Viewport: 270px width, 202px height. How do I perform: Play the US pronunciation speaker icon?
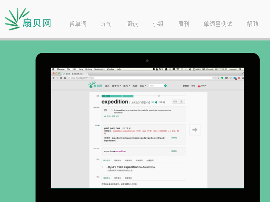click(x=163, y=102)
